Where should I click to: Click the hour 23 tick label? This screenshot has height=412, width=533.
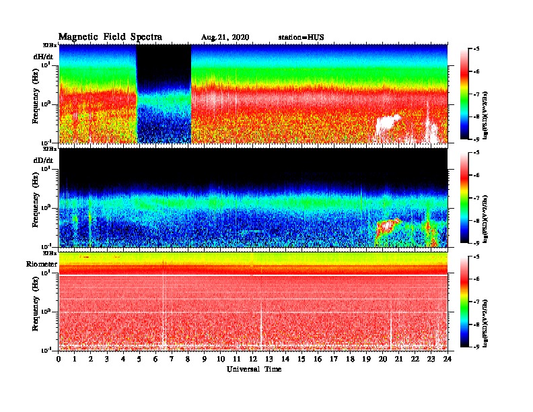[431, 359]
